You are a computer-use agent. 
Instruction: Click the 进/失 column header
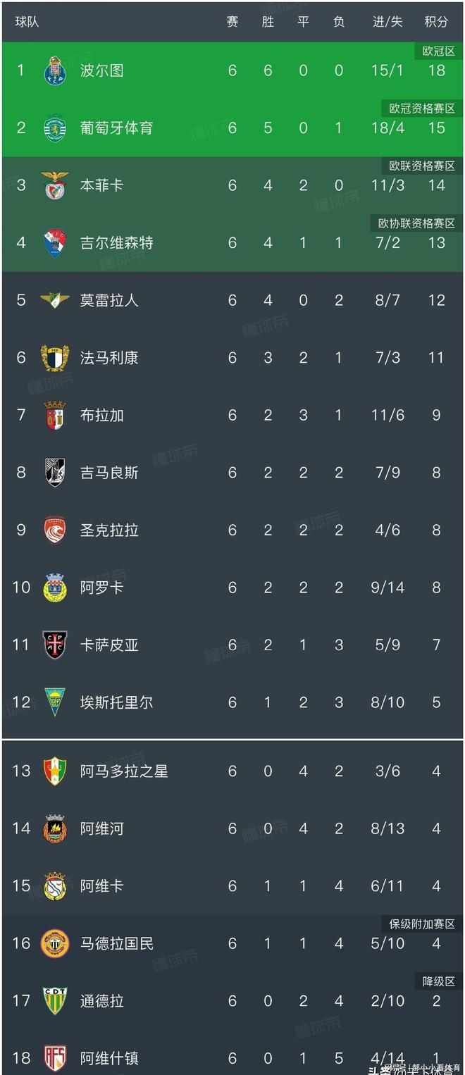(x=387, y=22)
